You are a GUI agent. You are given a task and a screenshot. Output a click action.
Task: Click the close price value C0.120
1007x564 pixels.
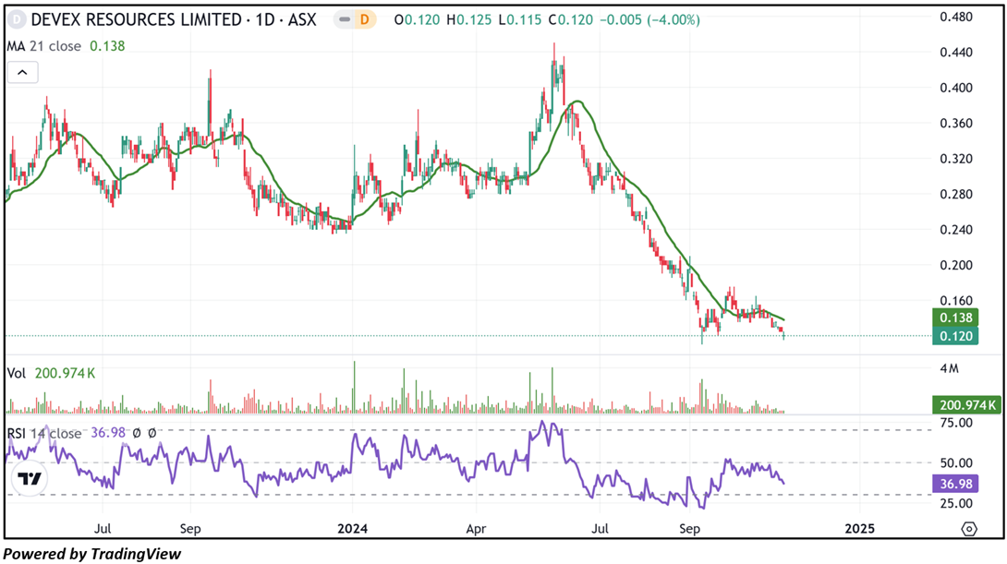571,20
